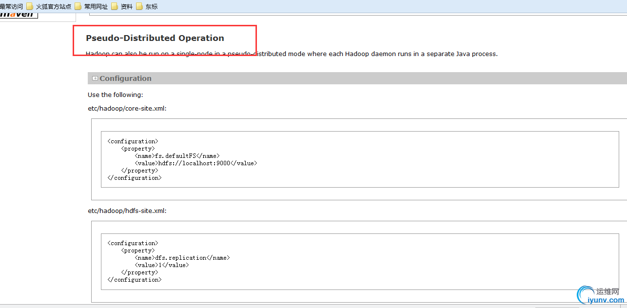Click the sentence about Hadoop daemon Java process

(x=292, y=54)
